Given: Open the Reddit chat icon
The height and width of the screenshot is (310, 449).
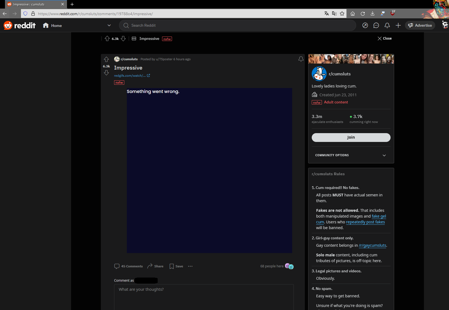Looking at the screenshot, I should (x=376, y=26).
